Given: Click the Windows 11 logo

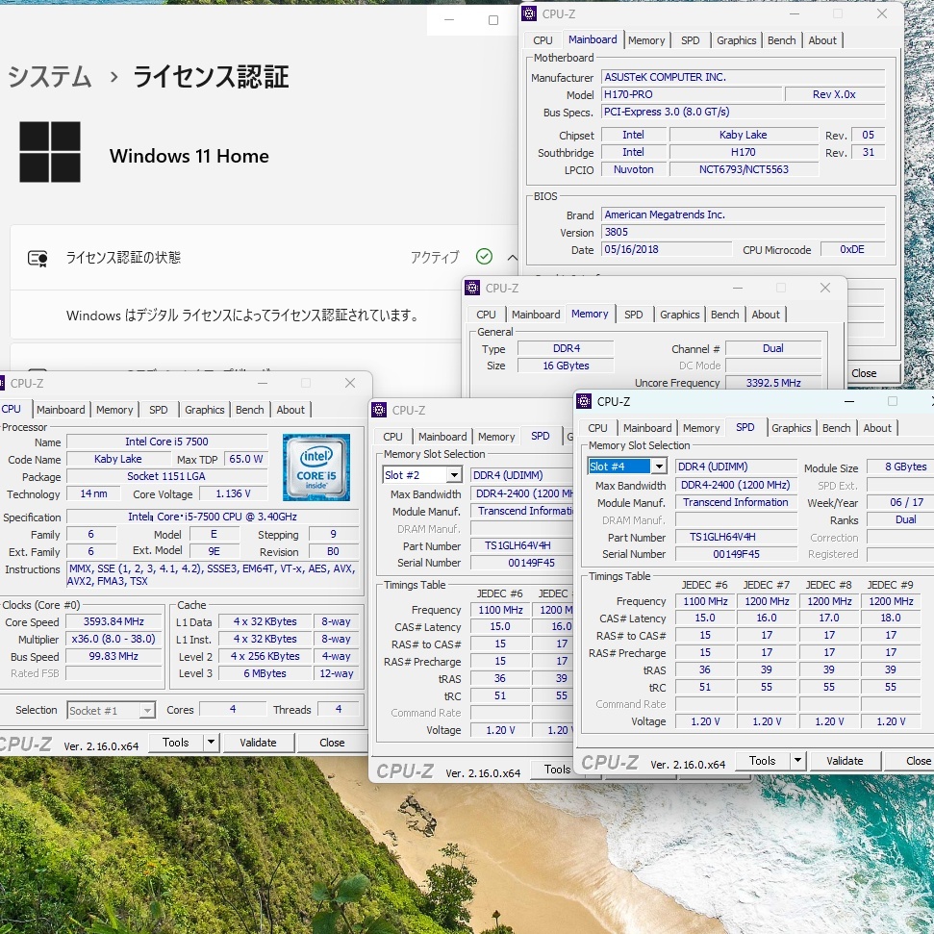Looking at the screenshot, I should [x=50, y=152].
